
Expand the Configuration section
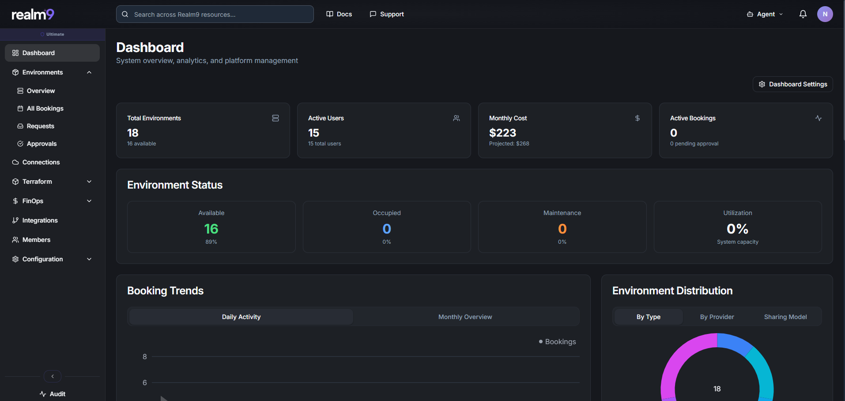click(x=89, y=259)
